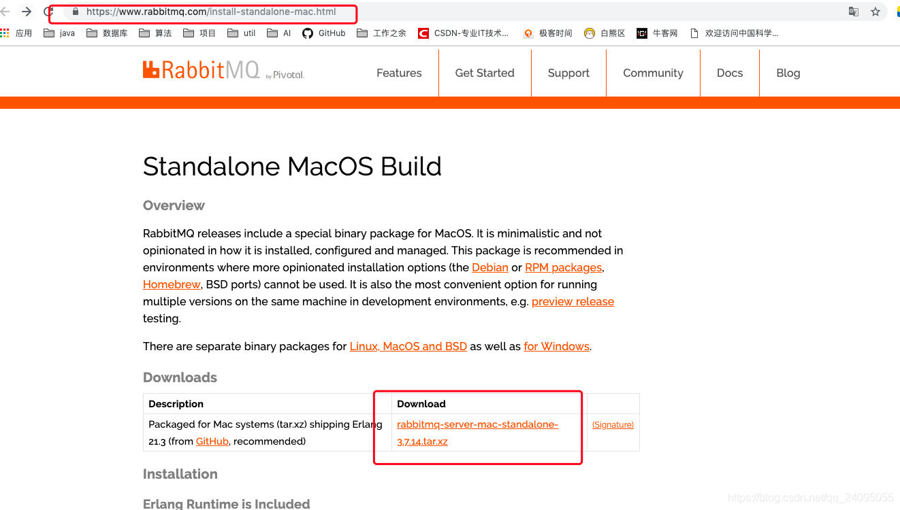The height and width of the screenshot is (510, 900).
Task: Open the Community nav menu
Action: [653, 73]
